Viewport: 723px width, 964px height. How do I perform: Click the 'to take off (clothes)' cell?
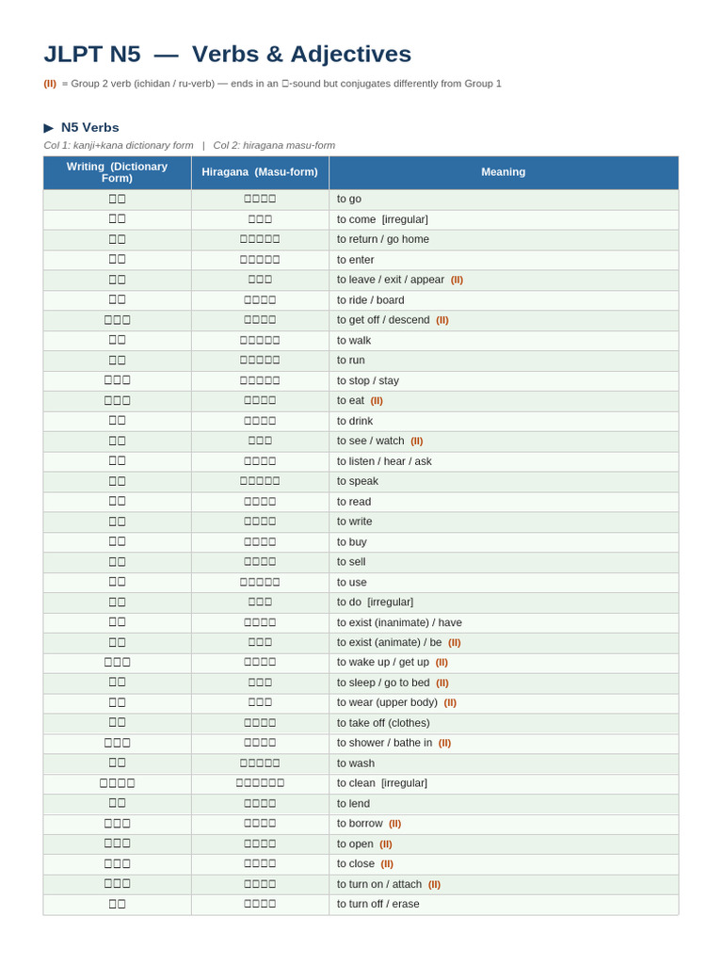click(x=504, y=723)
